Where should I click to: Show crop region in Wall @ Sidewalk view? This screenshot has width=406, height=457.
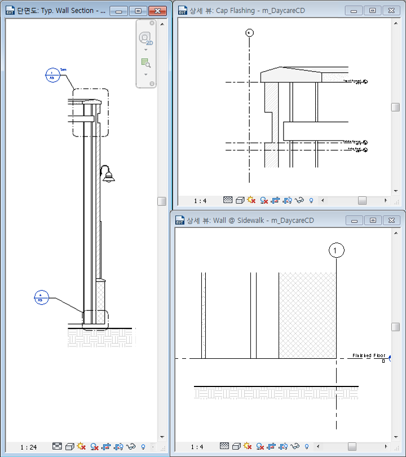283,446
